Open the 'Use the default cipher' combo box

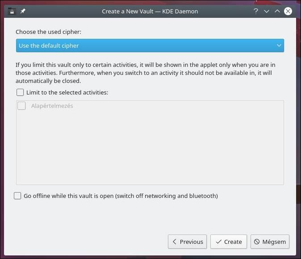pos(143,45)
